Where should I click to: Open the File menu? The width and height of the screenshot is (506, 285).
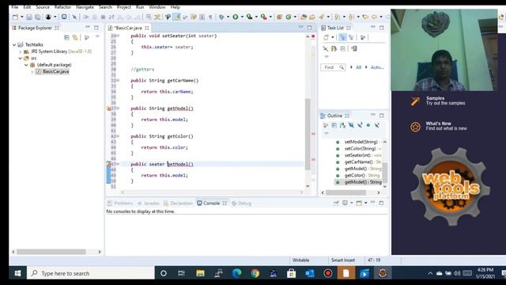click(14, 7)
